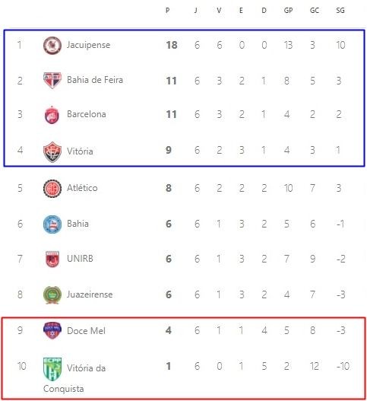Select the Vitória da Conquista green crest

[x=52, y=369]
